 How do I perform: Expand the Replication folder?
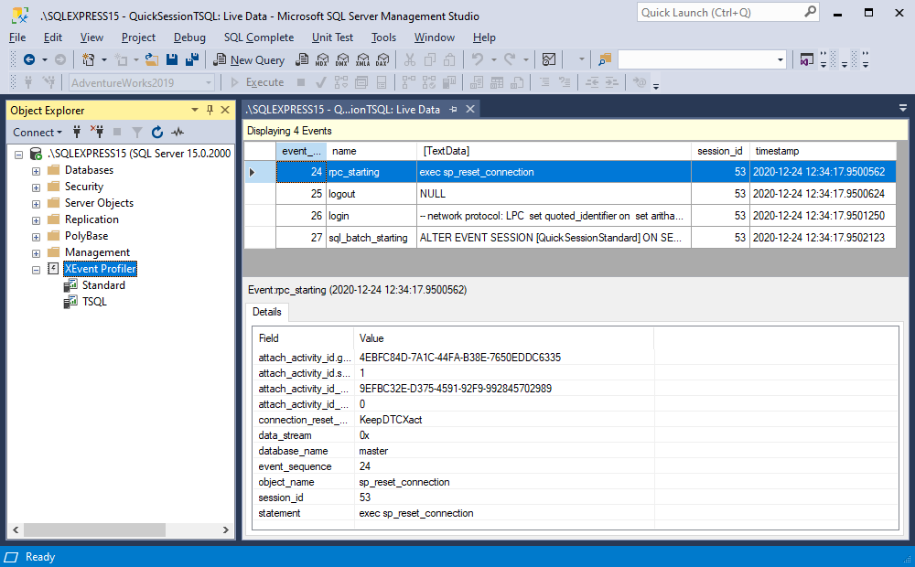click(36, 220)
